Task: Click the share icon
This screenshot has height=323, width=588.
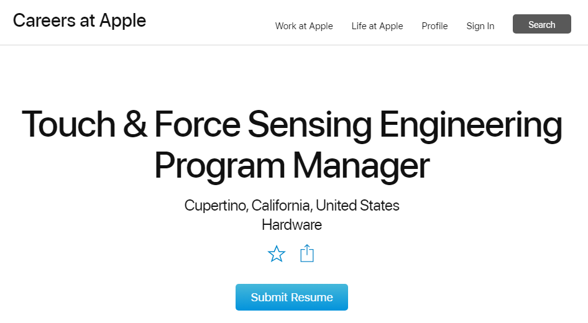Action: [x=307, y=253]
